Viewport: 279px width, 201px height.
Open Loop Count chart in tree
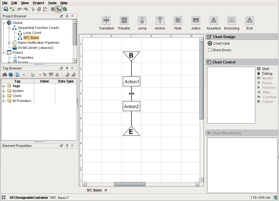(x=32, y=33)
